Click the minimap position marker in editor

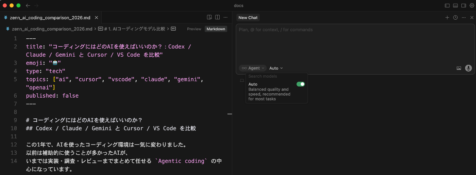(230, 114)
